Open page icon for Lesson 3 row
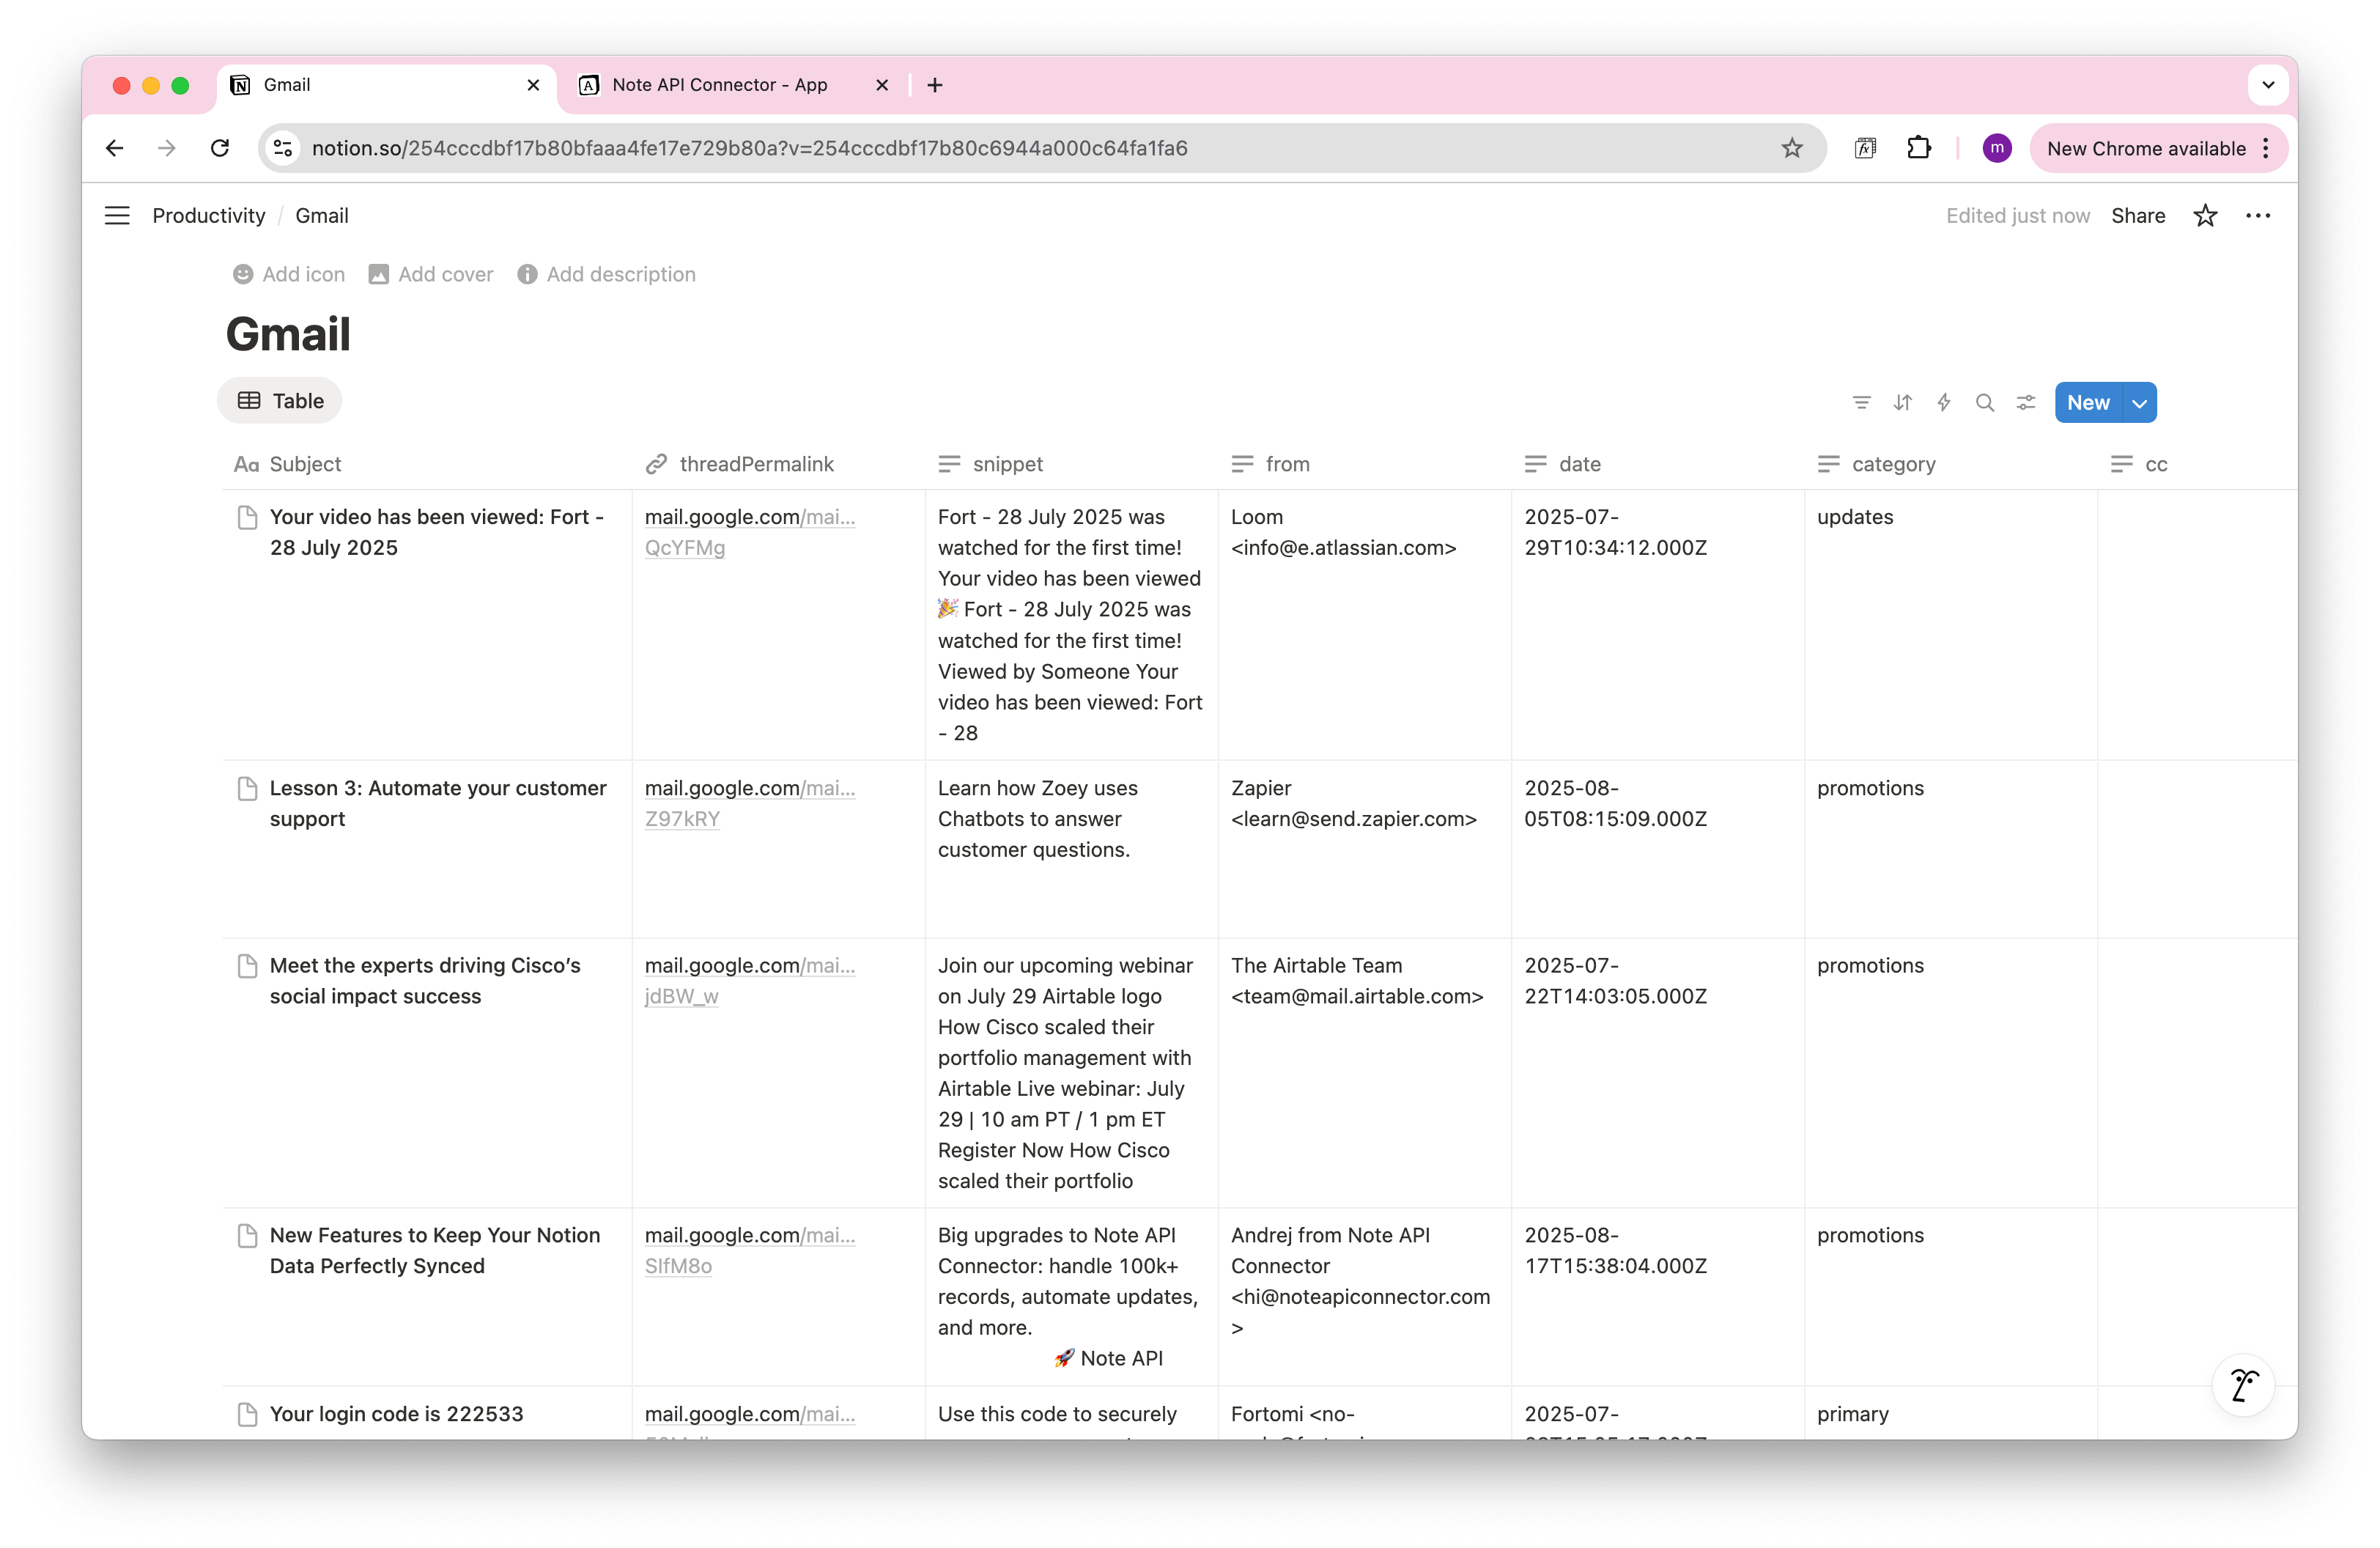 tap(247, 788)
